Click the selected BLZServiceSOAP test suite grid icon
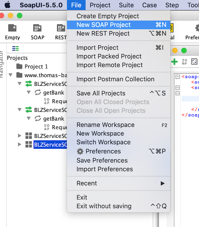199x227 pixels. click(x=29, y=144)
